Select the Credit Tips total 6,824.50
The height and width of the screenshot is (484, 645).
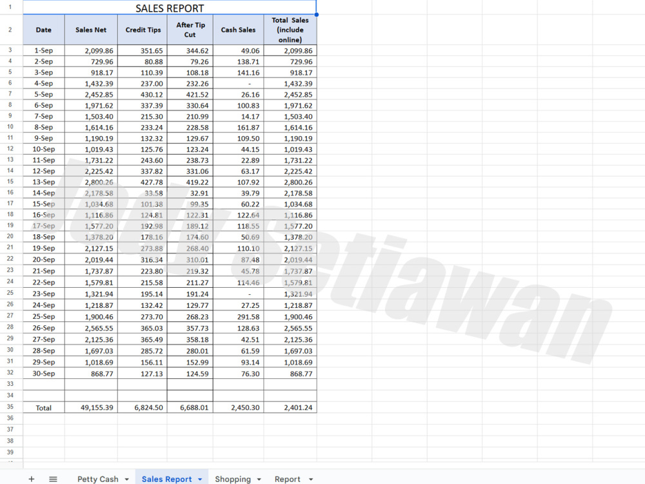(143, 408)
